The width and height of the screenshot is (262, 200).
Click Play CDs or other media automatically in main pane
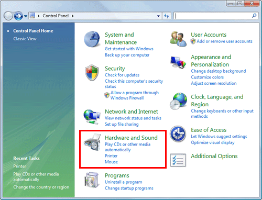127,147
